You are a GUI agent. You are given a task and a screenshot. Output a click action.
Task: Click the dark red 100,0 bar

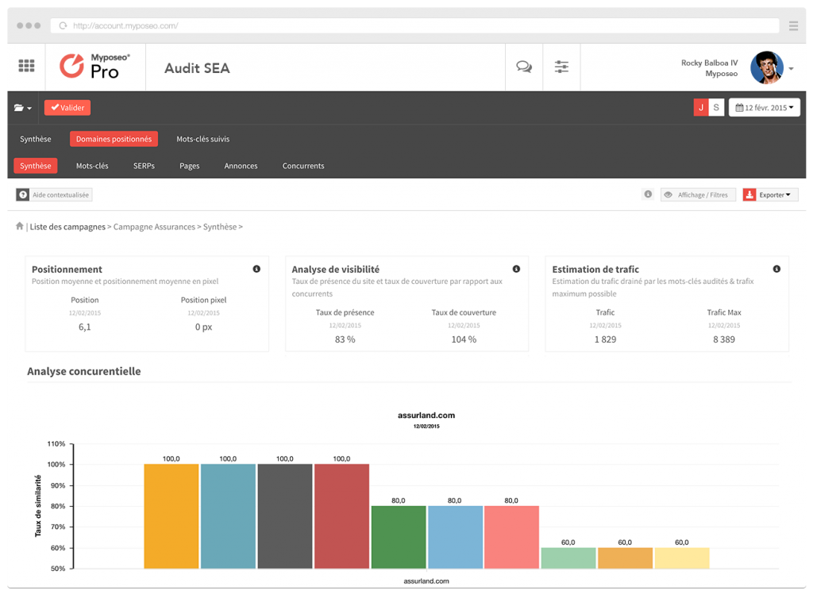pos(341,516)
